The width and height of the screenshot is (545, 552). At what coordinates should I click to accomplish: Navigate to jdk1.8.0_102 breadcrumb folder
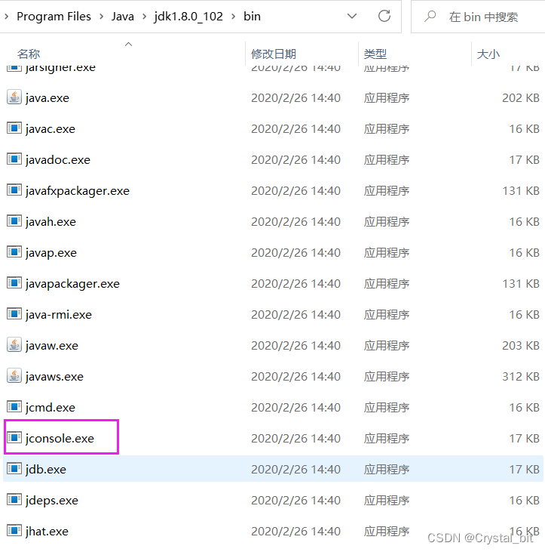[188, 17]
